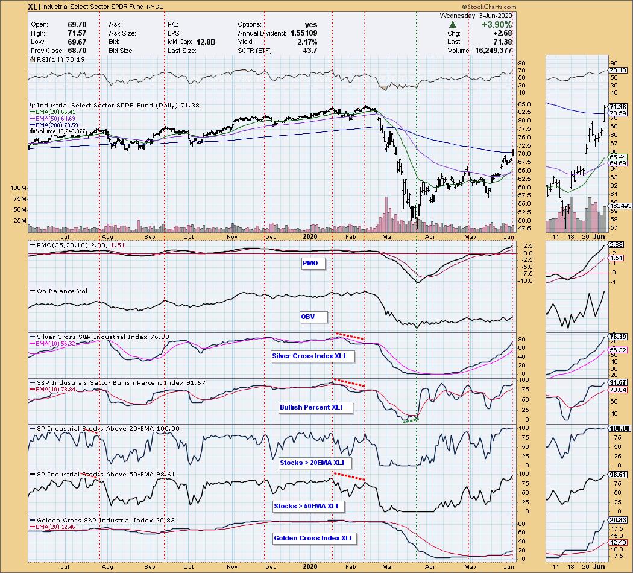Screen dimensions: 633x573
Task: Click the +3.90% percent change
Action: point(497,25)
